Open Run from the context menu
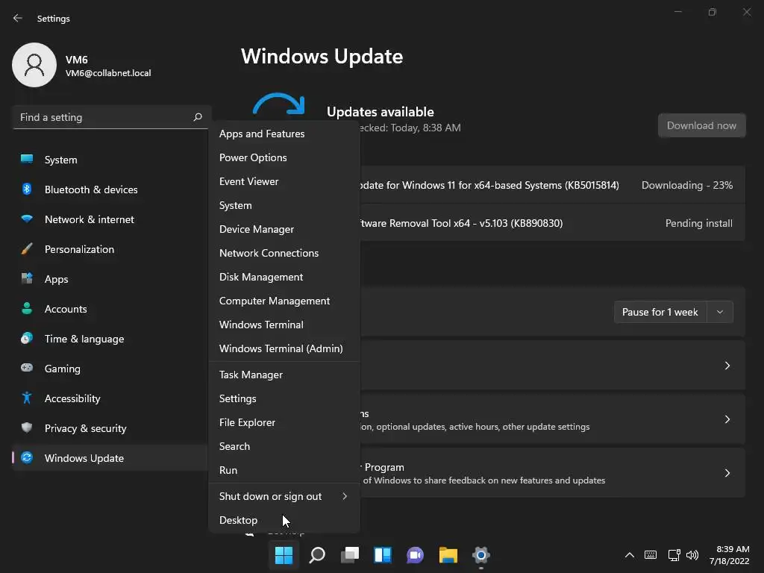 (x=284, y=470)
